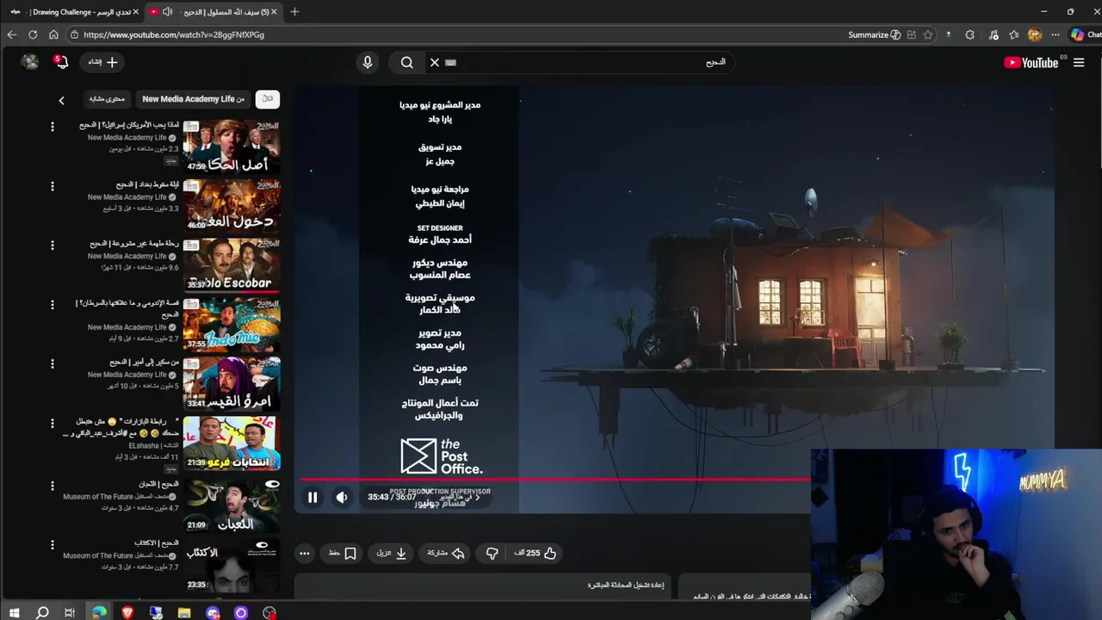Open the امرؤ القيس video thumbnail
This screenshot has width=1102, height=620.
[x=231, y=383]
